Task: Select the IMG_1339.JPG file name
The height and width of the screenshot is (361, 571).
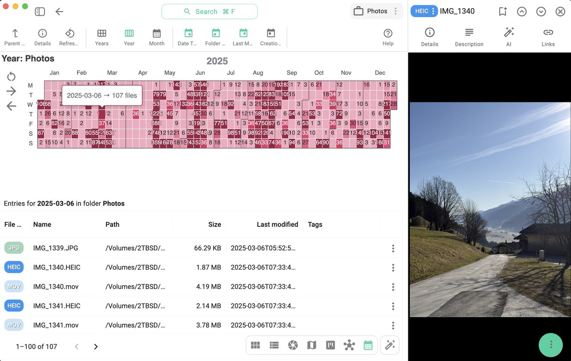Action: 55,248
